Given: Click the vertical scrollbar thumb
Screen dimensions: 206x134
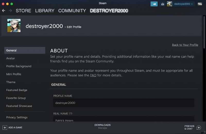Looking at the screenshot, I should click(x=204, y=32).
